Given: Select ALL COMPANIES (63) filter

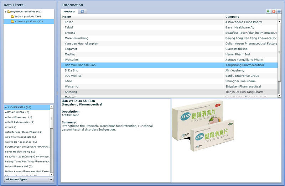Looking at the screenshot, I should 18,107.
